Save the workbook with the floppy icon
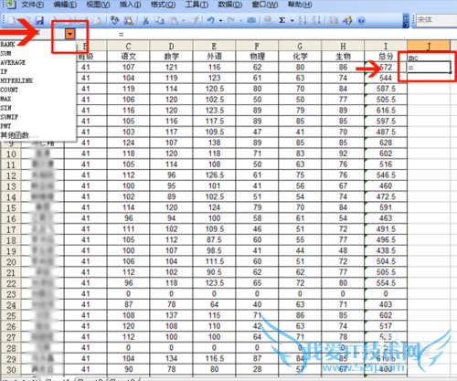The image size is (457, 381). pos(39,21)
